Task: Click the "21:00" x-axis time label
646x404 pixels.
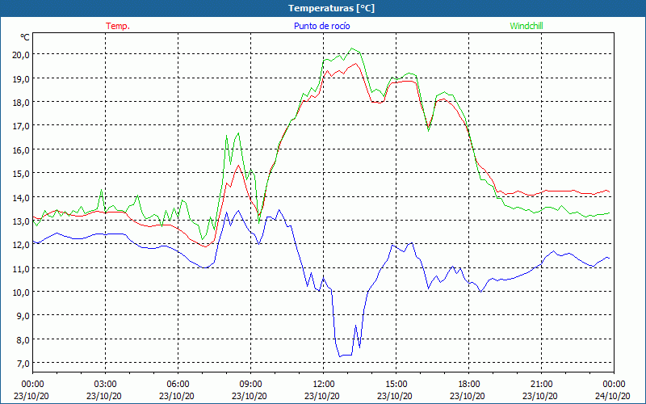Action: click(541, 385)
